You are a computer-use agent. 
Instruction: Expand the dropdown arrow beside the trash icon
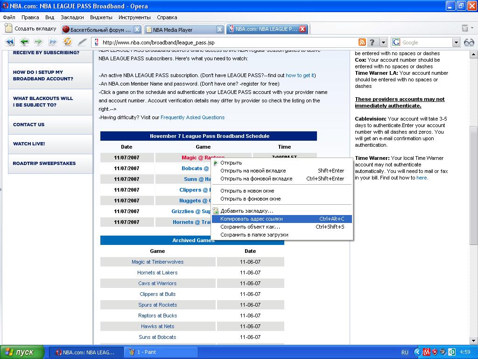(472, 28)
